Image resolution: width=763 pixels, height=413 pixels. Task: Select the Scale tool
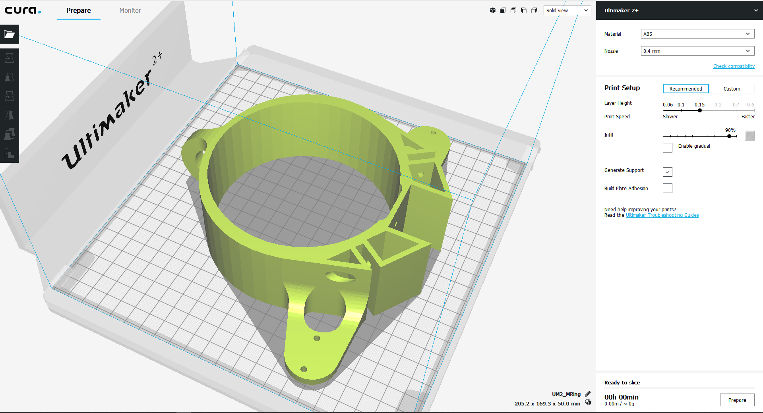10,77
